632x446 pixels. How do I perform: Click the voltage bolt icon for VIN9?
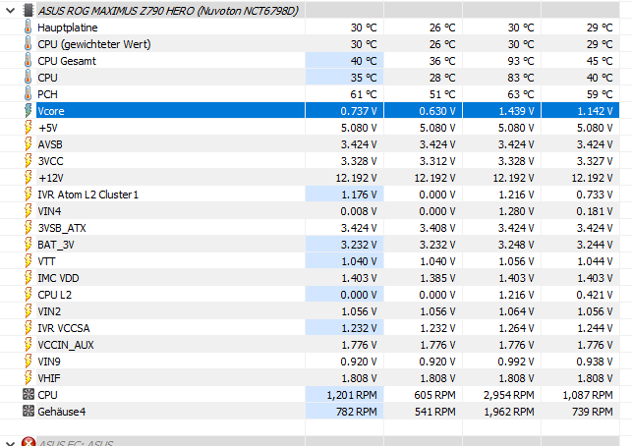tap(29, 362)
